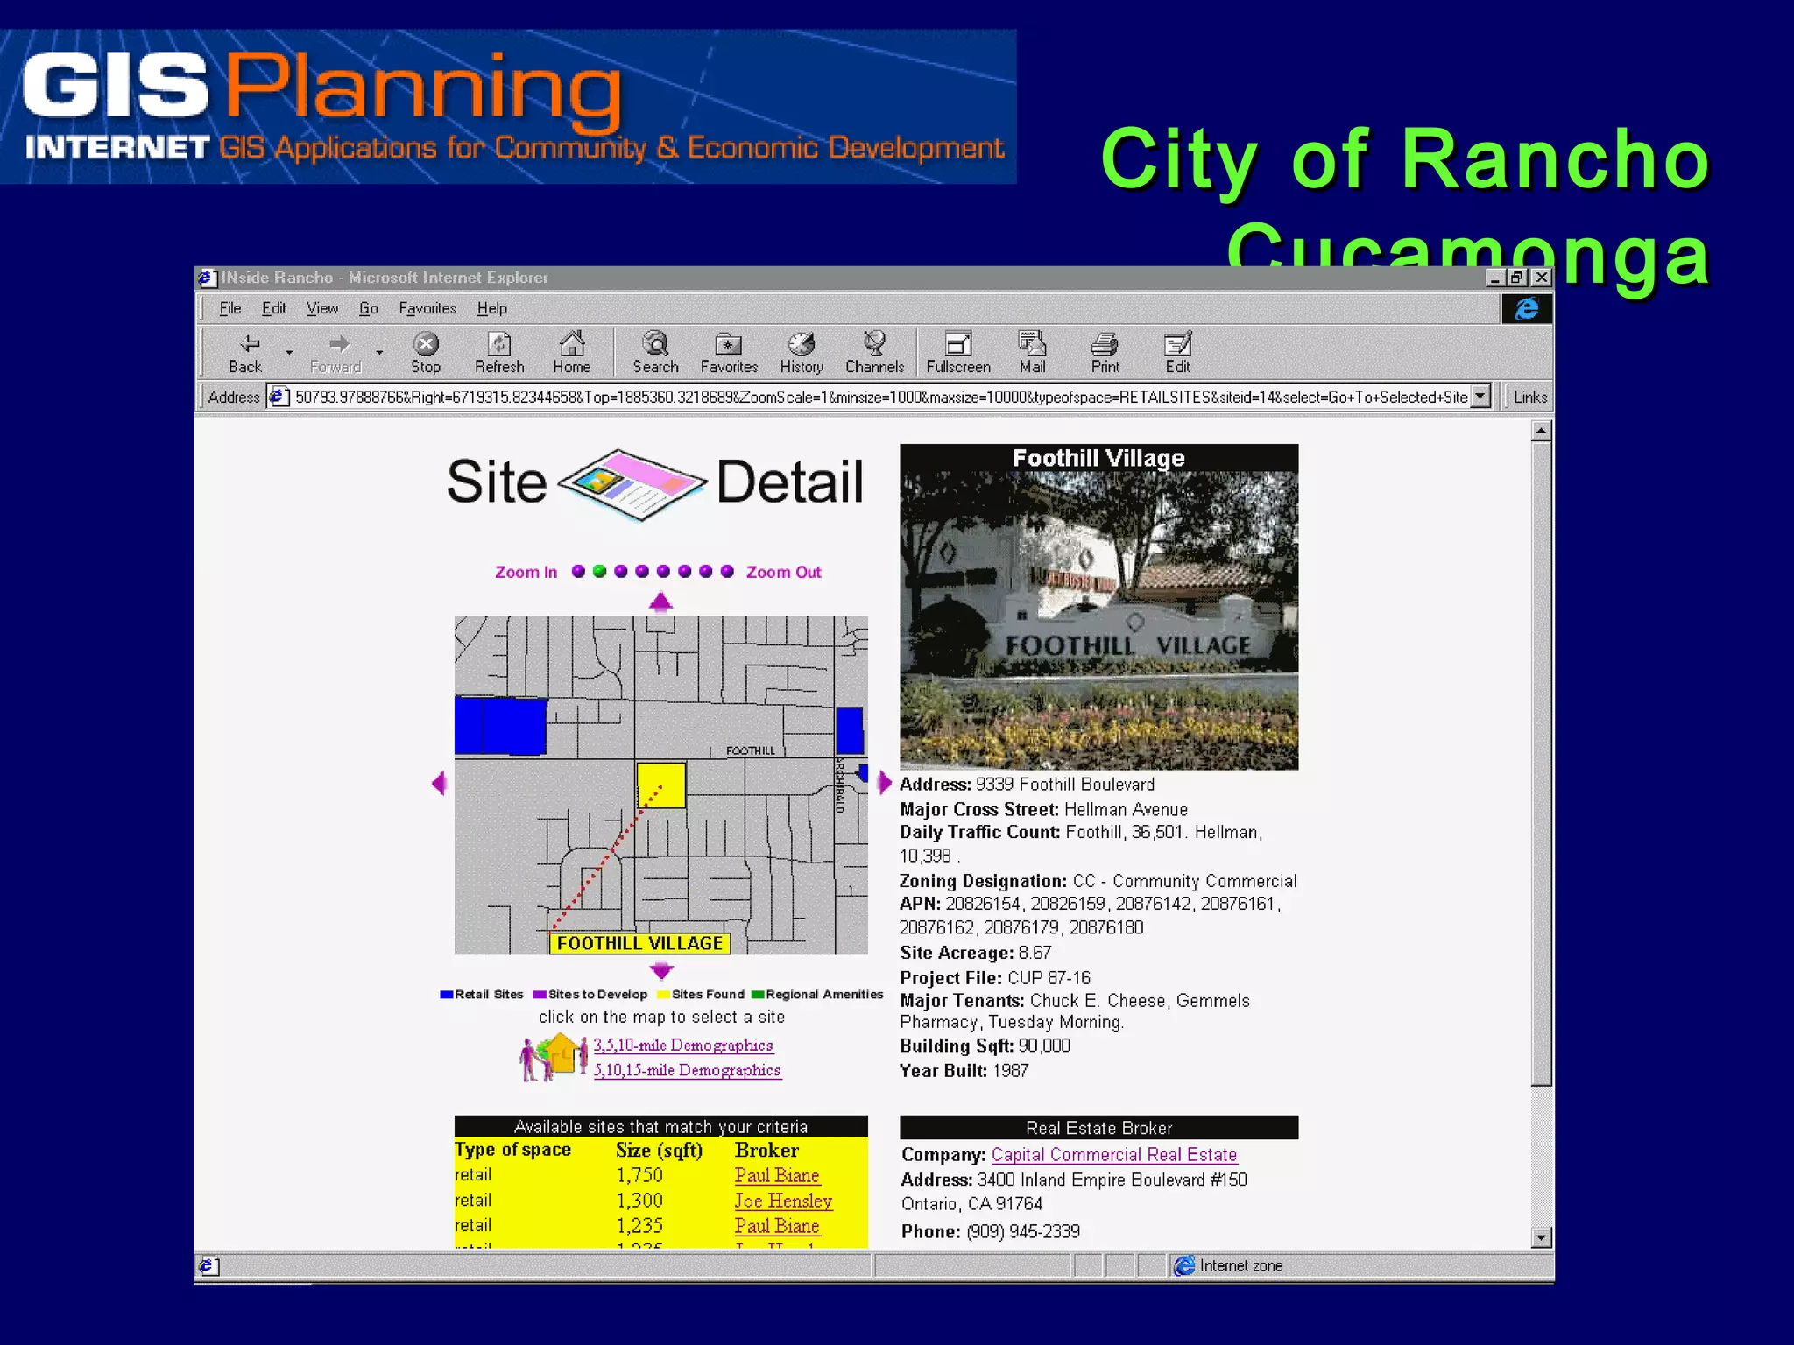Open Paul Biane link for 1,750 sqft

coord(777,1175)
